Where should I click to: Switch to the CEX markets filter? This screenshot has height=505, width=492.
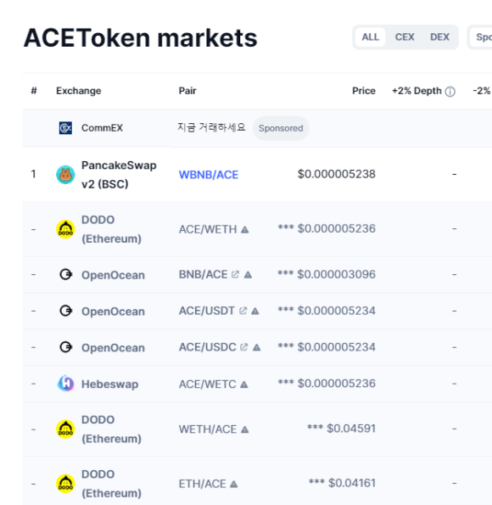pos(405,37)
